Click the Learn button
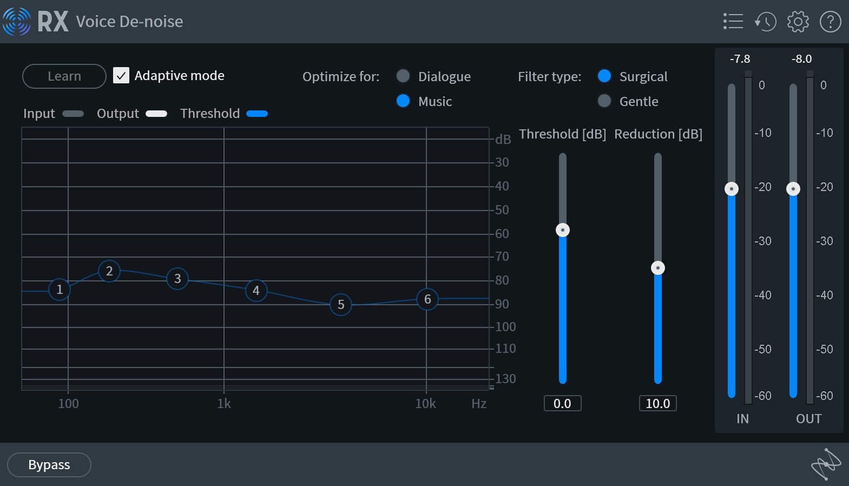Viewport: 849px width, 486px height. (64, 76)
